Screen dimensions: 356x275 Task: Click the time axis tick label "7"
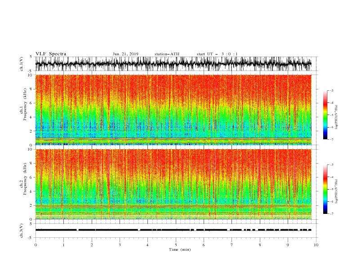point(232,245)
